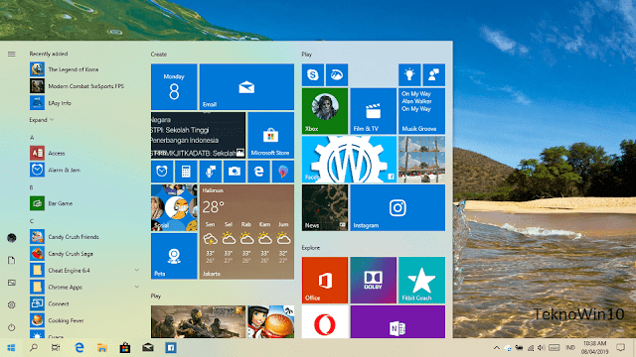The width and height of the screenshot is (636, 357).
Task: Launch the Office tile
Action: click(x=325, y=280)
